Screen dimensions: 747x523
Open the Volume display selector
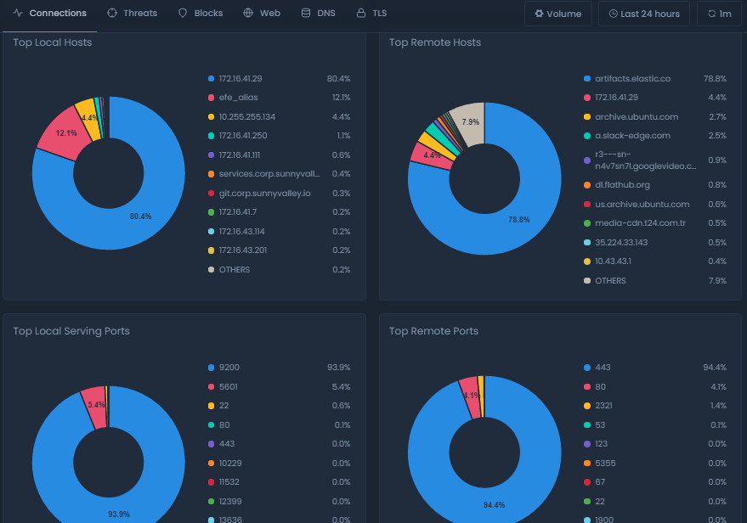[x=557, y=13]
